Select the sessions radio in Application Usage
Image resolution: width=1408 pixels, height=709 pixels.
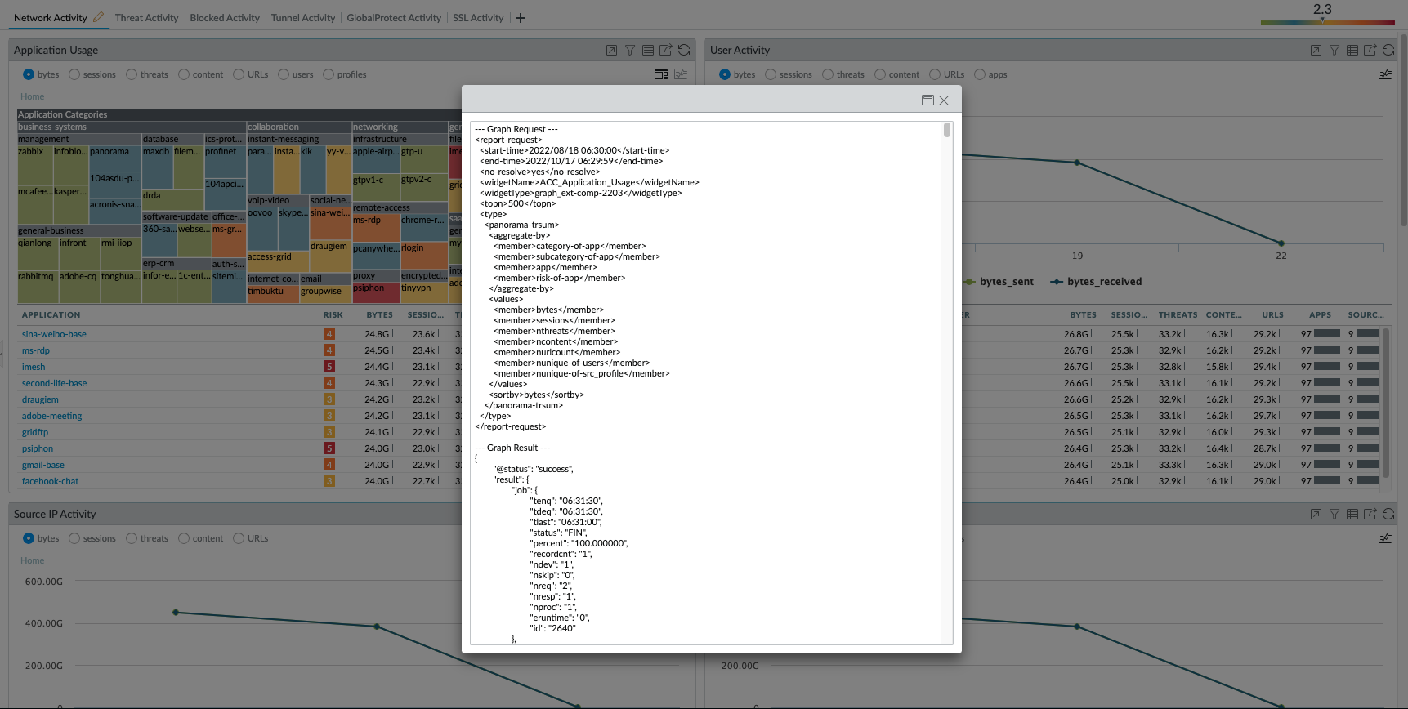pos(75,74)
